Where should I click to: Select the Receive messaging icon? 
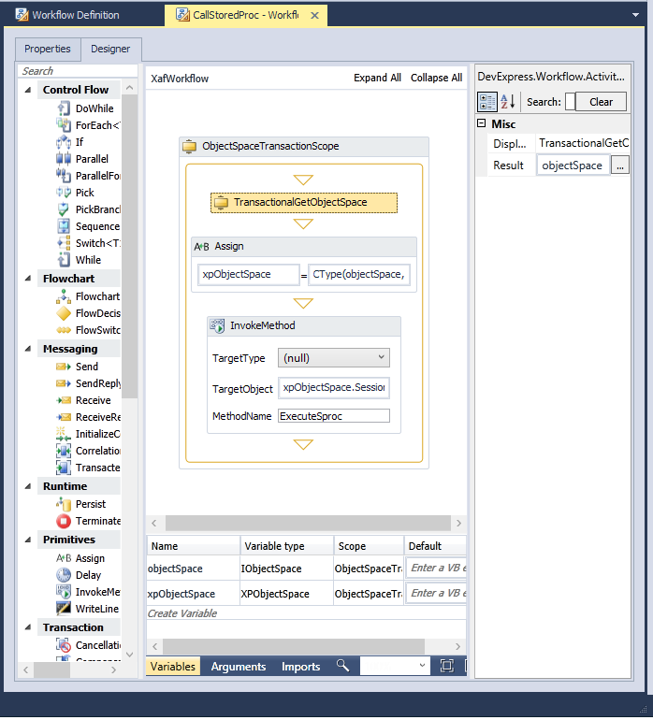point(64,400)
